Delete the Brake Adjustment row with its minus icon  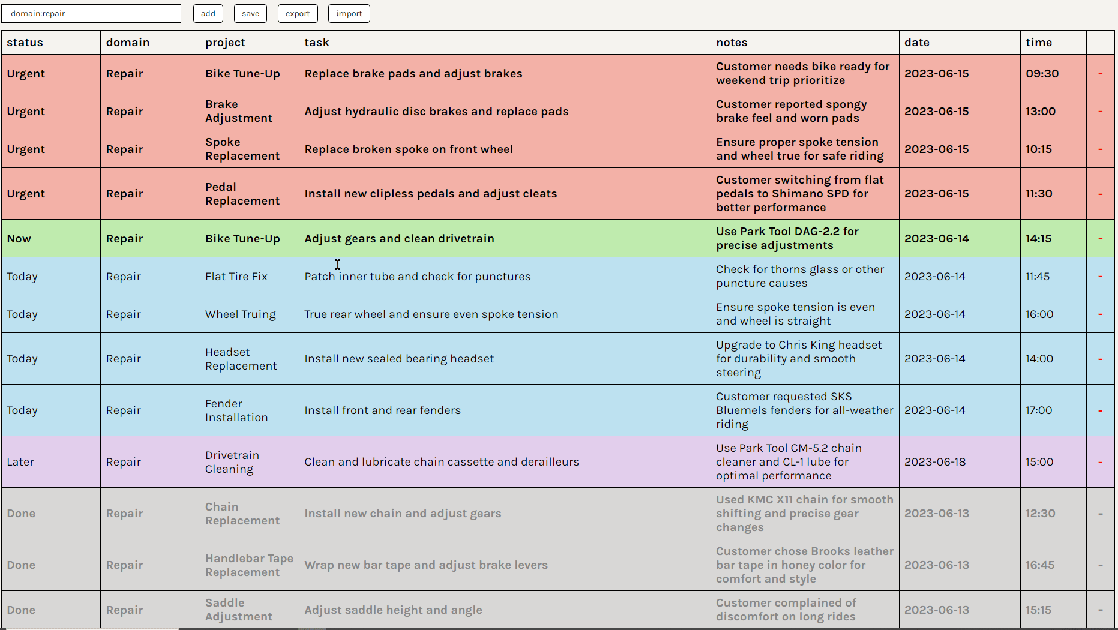[x=1101, y=111]
